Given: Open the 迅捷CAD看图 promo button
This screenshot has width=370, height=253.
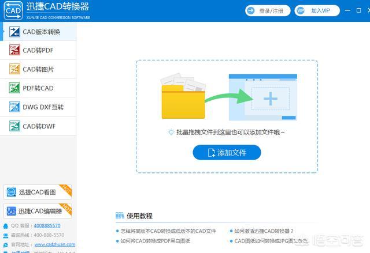Looking at the screenshot, I should coord(38,192).
